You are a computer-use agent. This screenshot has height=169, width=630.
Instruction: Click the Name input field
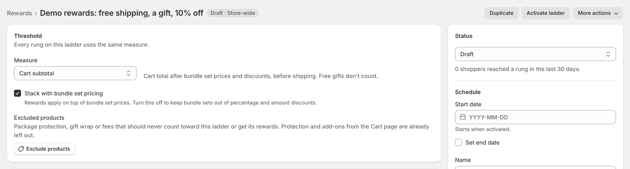click(535, 167)
